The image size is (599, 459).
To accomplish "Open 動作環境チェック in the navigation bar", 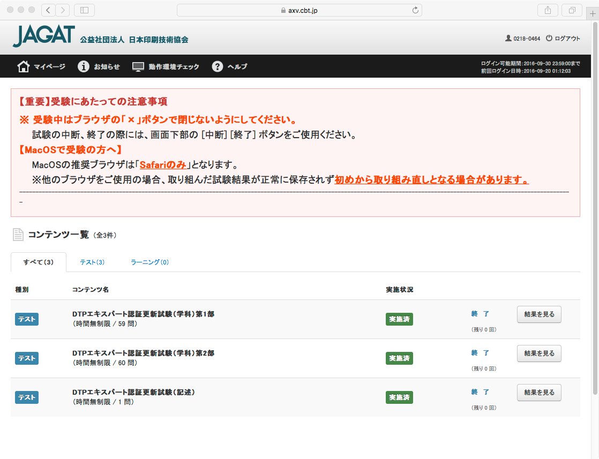I will (174, 66).
